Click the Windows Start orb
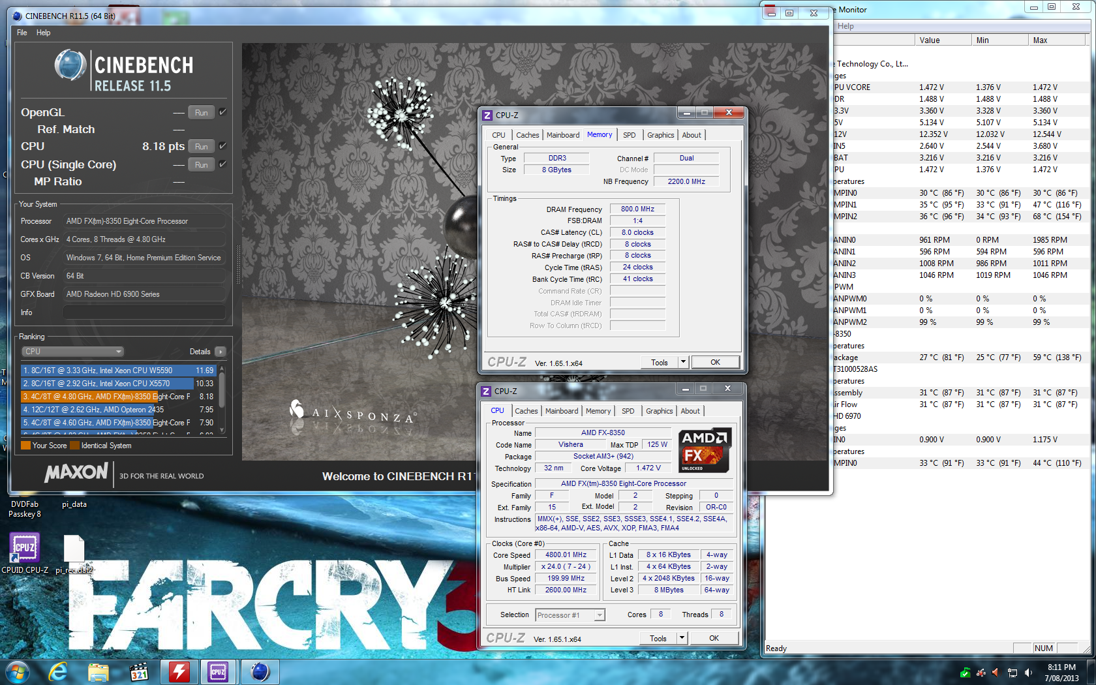1096x685 pixels. pyautogui.click(x=17, y=672)
